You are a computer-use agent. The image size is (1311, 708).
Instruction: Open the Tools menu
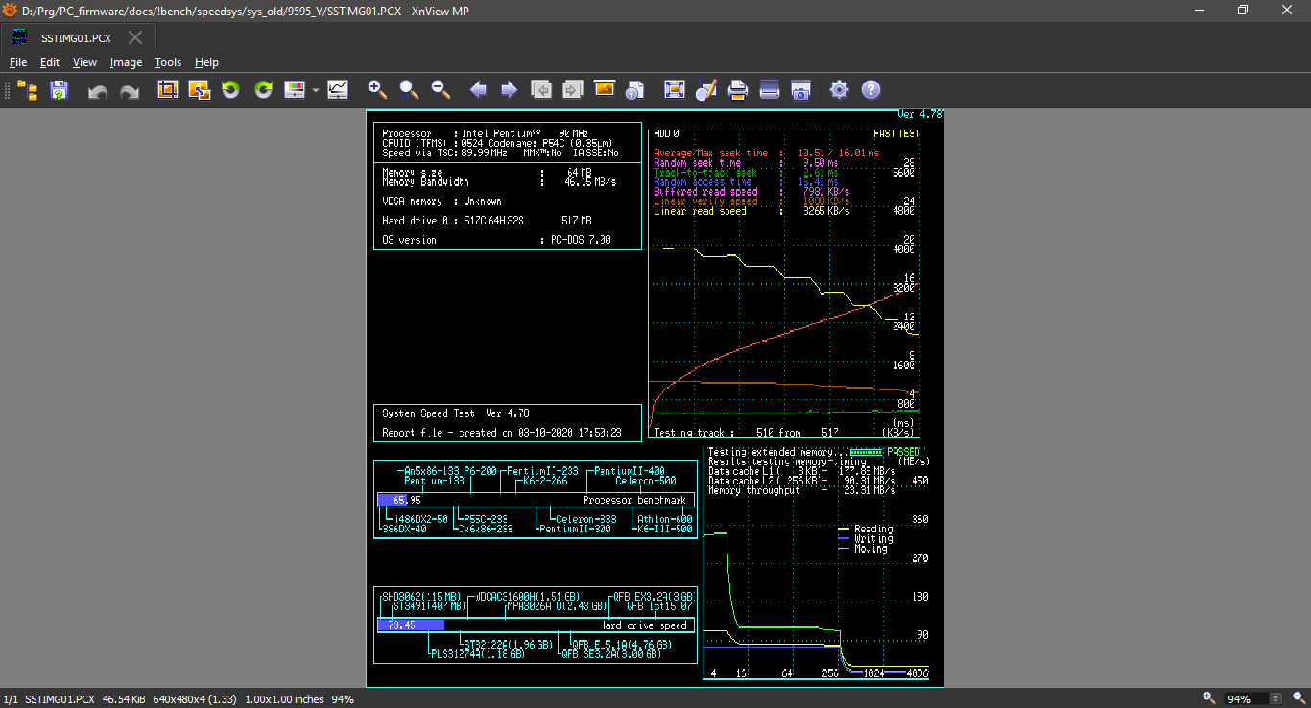coord(168,62)
